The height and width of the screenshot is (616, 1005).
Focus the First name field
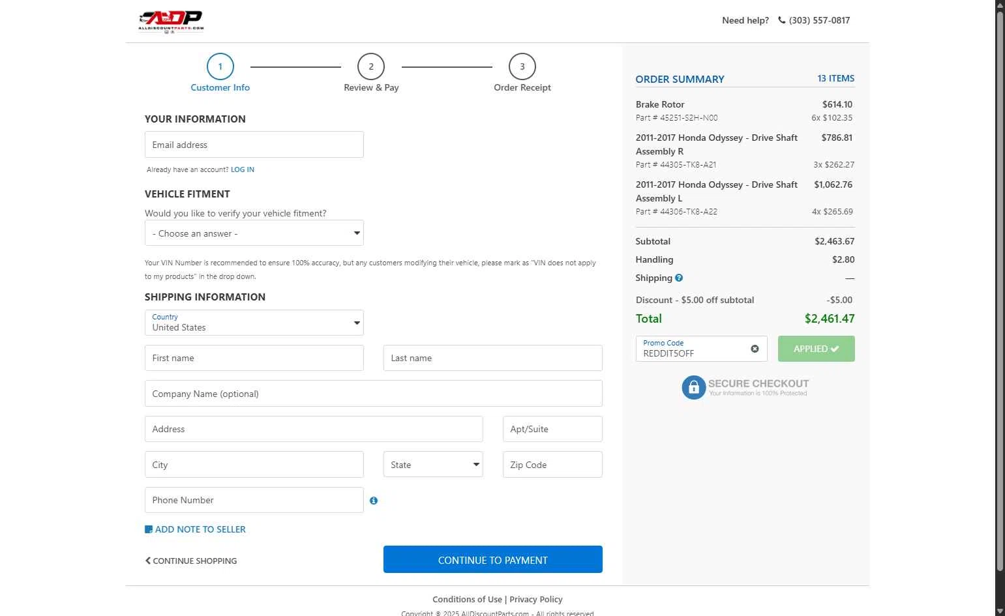pos(254,358)
